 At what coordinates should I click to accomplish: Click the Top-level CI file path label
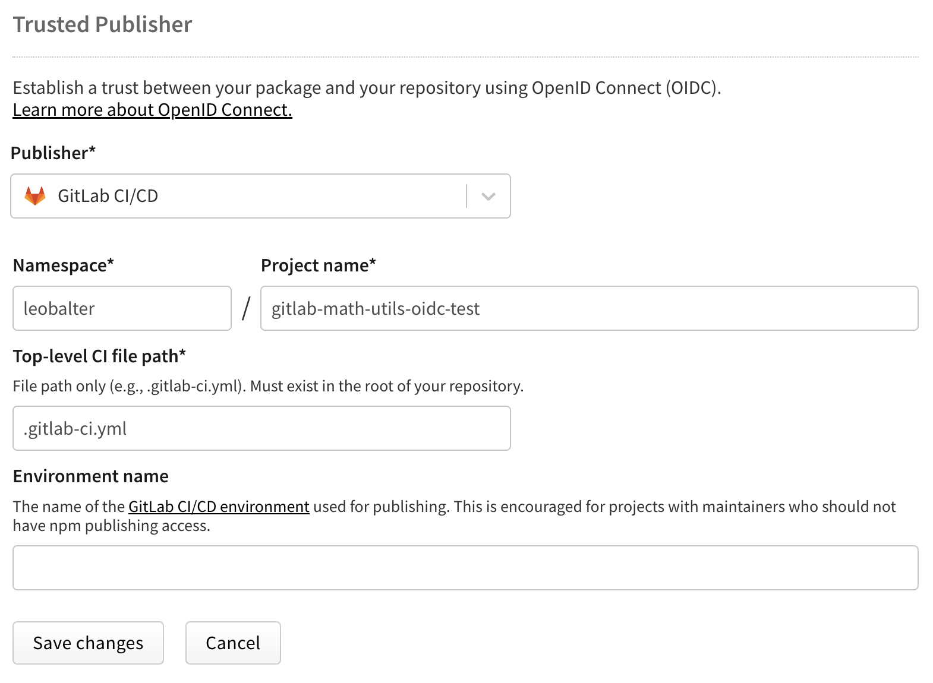click(99, 356)
